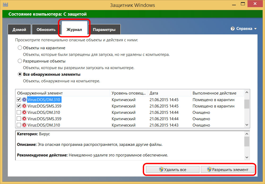Go to the Параметры tab
The width and height of the screenshot is (265, 184).
(x=104, y=29)
